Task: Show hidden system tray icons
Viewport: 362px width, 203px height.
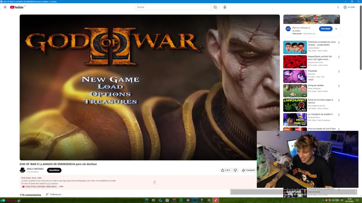Action: click(x=323, y=200)
